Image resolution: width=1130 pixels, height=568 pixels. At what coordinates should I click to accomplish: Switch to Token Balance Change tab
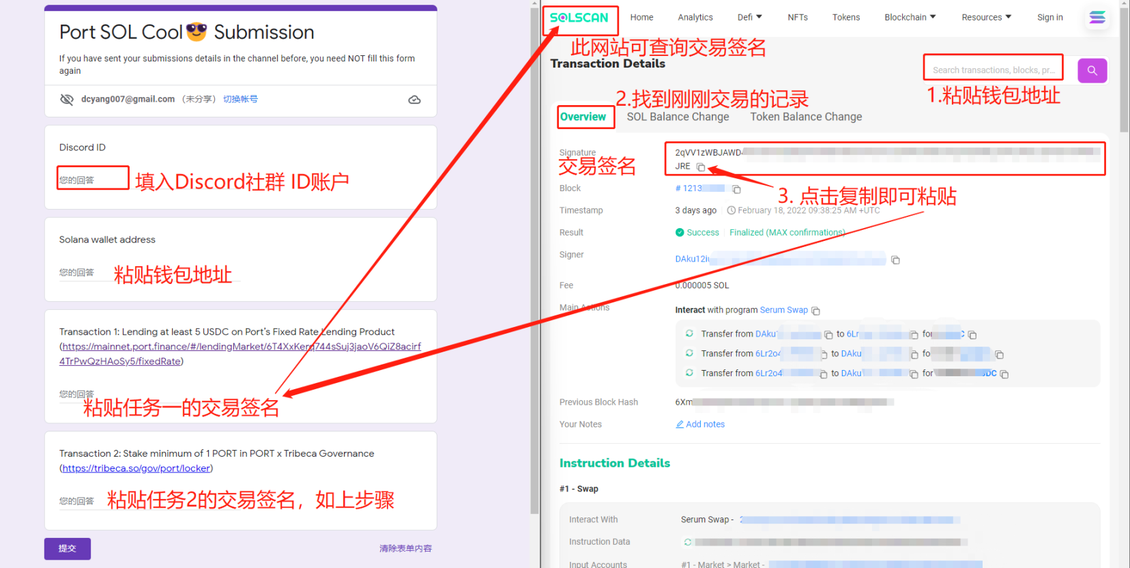(806, 117)
